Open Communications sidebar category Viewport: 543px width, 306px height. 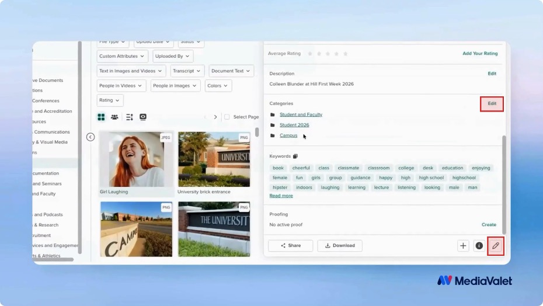point(51,132)
